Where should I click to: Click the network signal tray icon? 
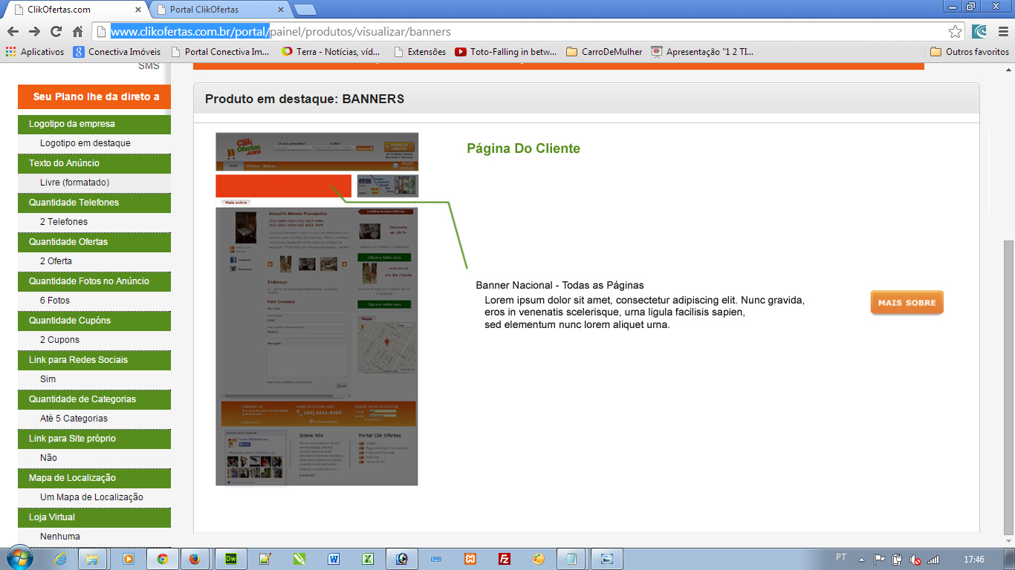coord(933,559)
